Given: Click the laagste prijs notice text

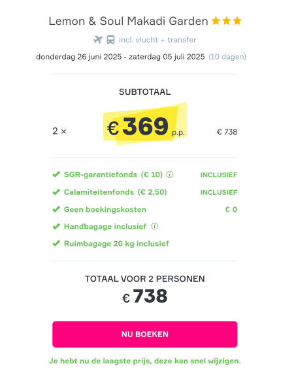Looking at the screenshot, I should point(145,361).
